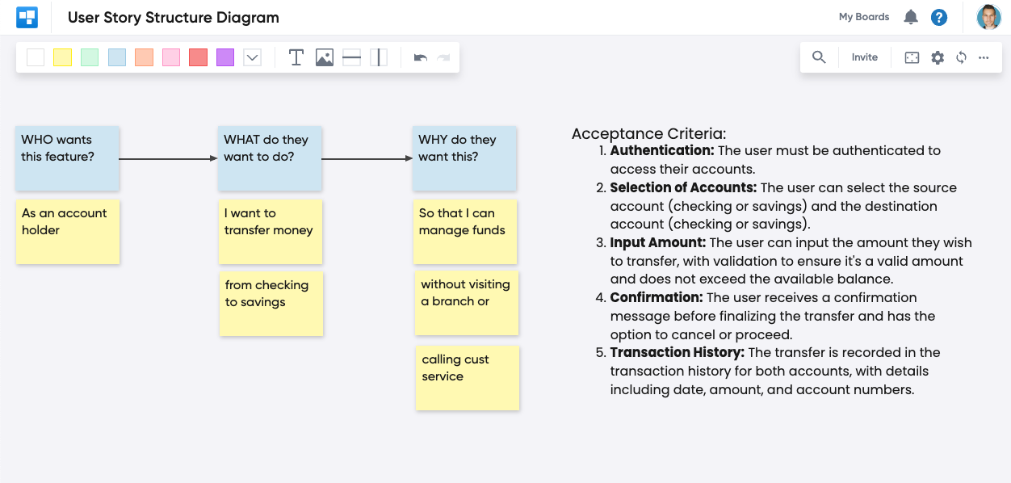
Task: Click the app logo in the top-left
Action: tap(27, 16)
